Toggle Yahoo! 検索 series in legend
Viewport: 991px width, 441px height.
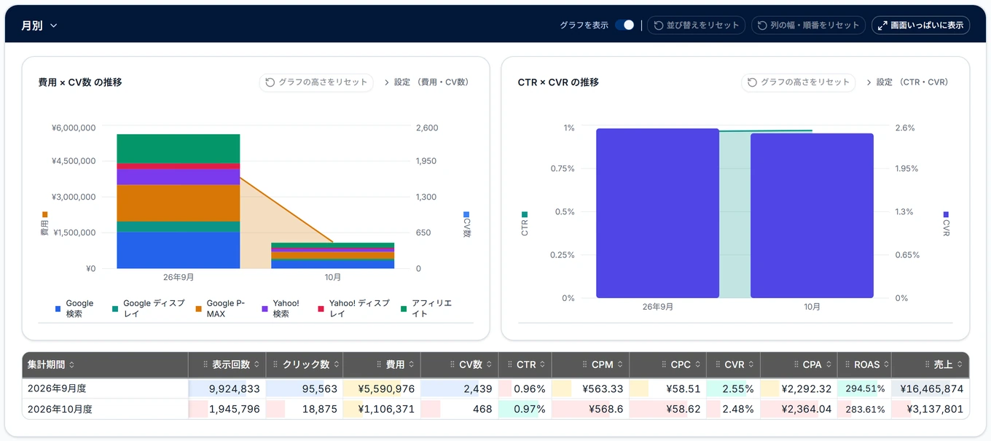pos(281,308)
